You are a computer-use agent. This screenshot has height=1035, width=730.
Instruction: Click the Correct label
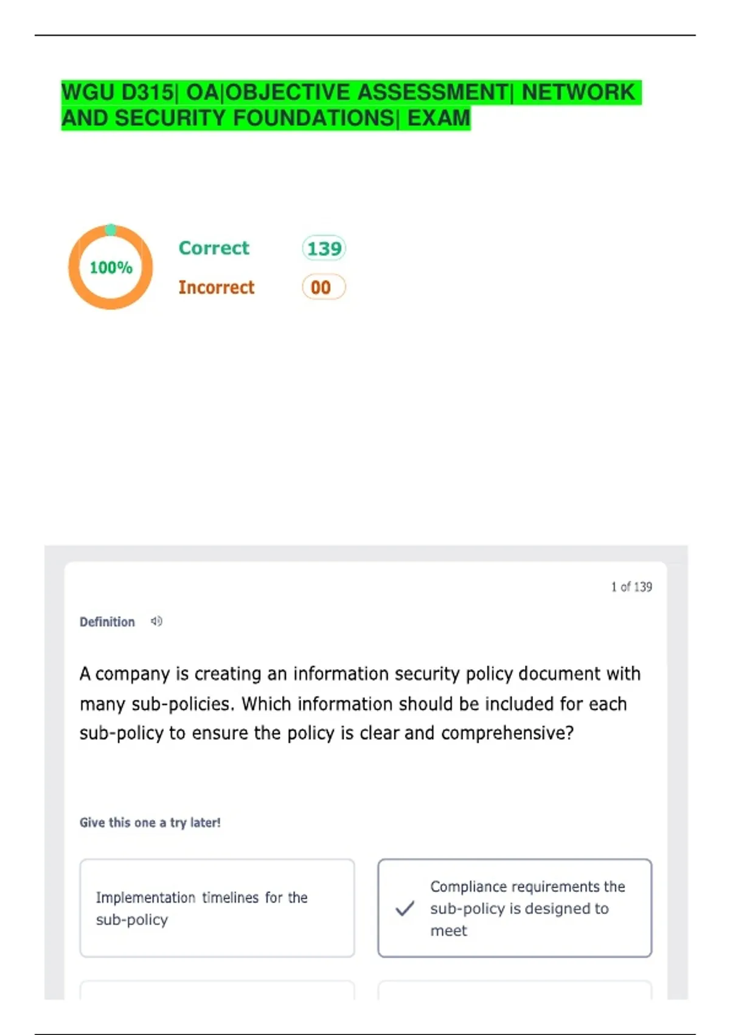point(214,248)
